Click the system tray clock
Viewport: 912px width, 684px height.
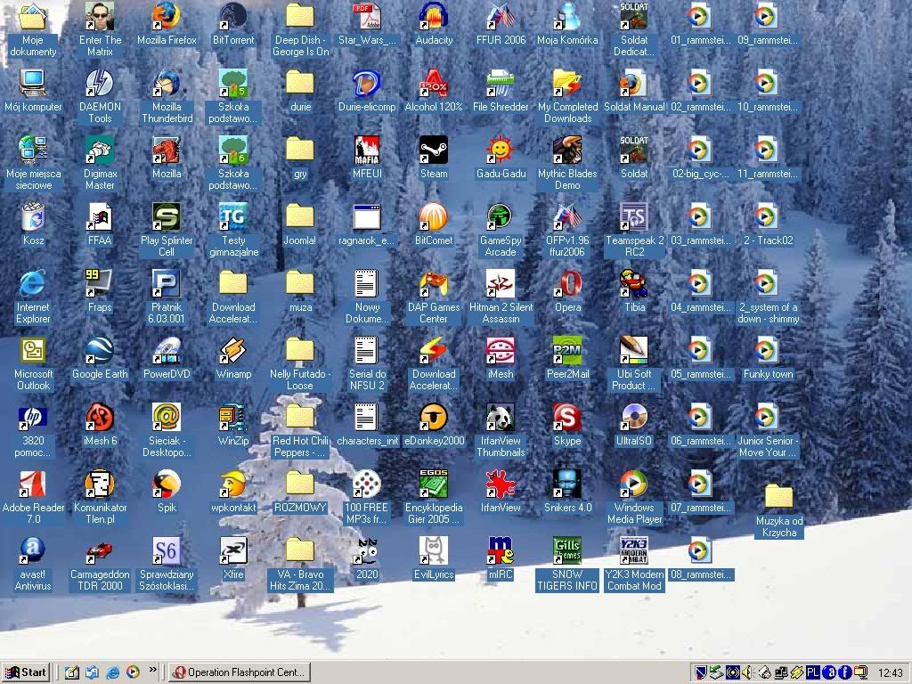[890, 672]
